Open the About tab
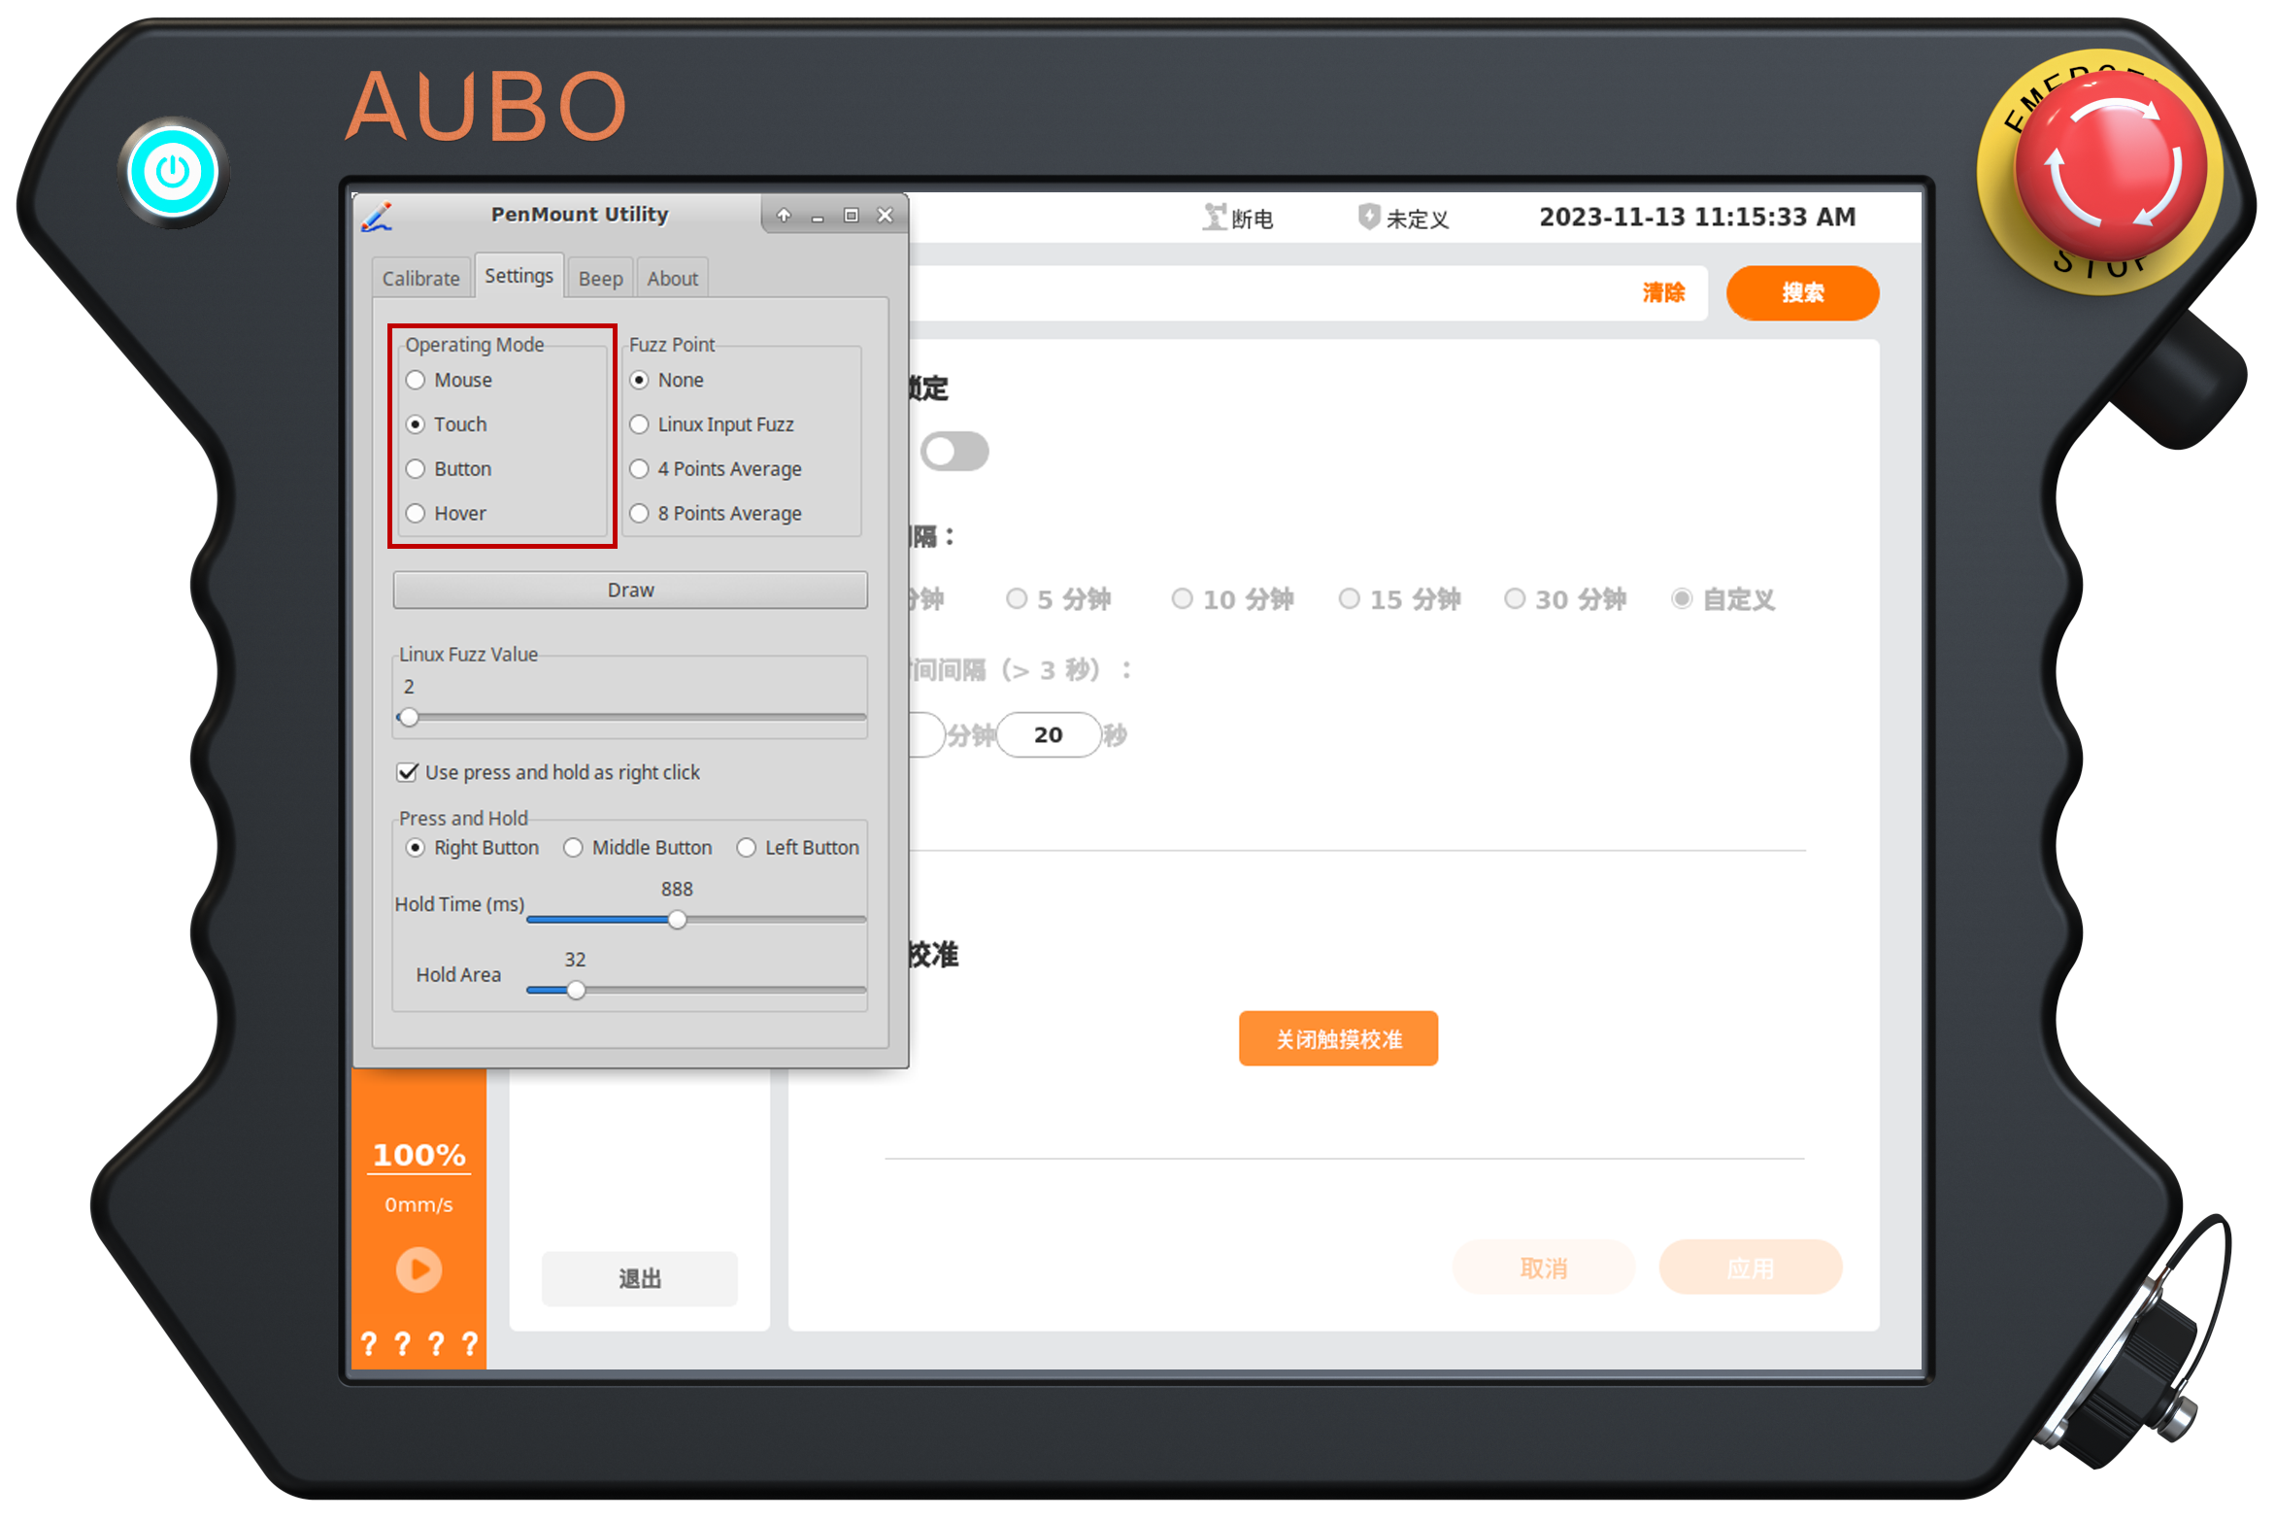Screen dimensions: 2275x1521 click(672, 279)
